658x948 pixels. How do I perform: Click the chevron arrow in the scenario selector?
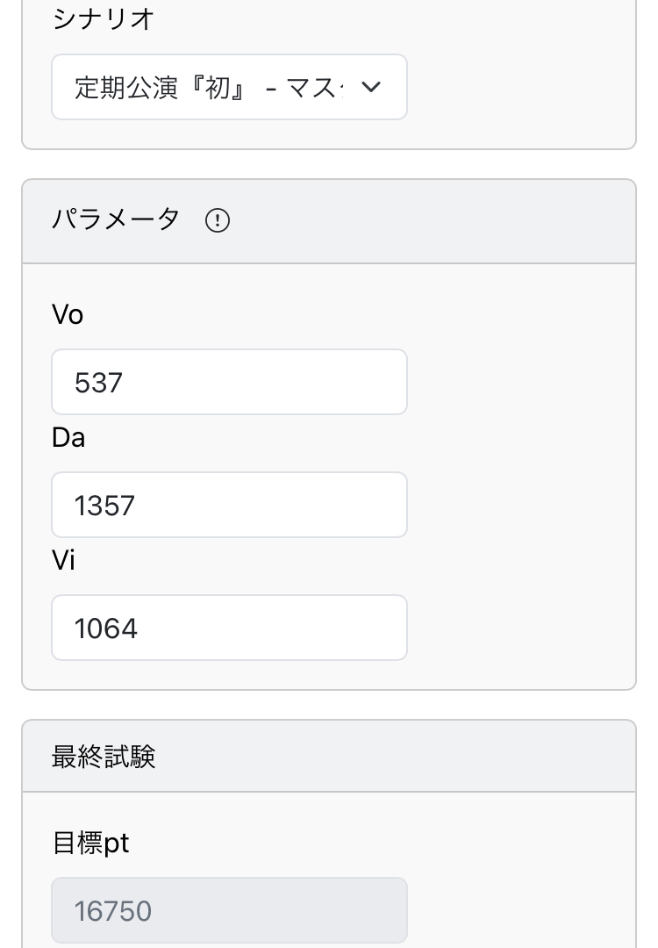tap(371, 87)
